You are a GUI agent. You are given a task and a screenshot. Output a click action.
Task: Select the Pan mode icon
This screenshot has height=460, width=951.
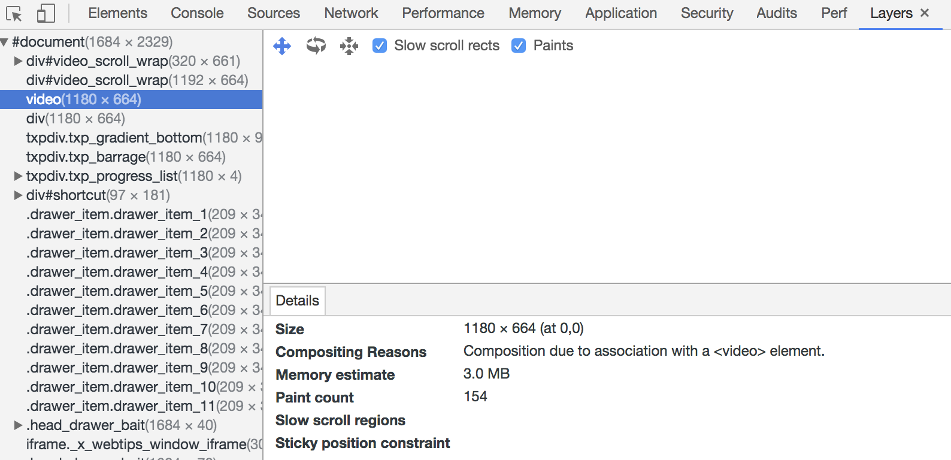pos(282,46)
